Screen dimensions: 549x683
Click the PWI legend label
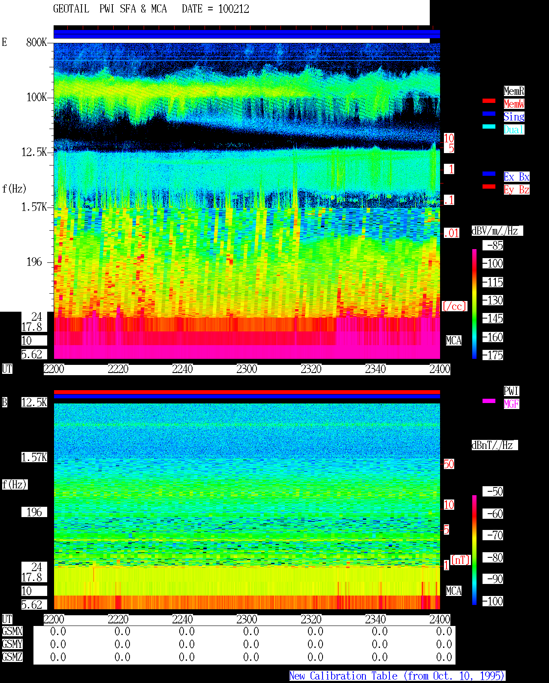(511, 391)
